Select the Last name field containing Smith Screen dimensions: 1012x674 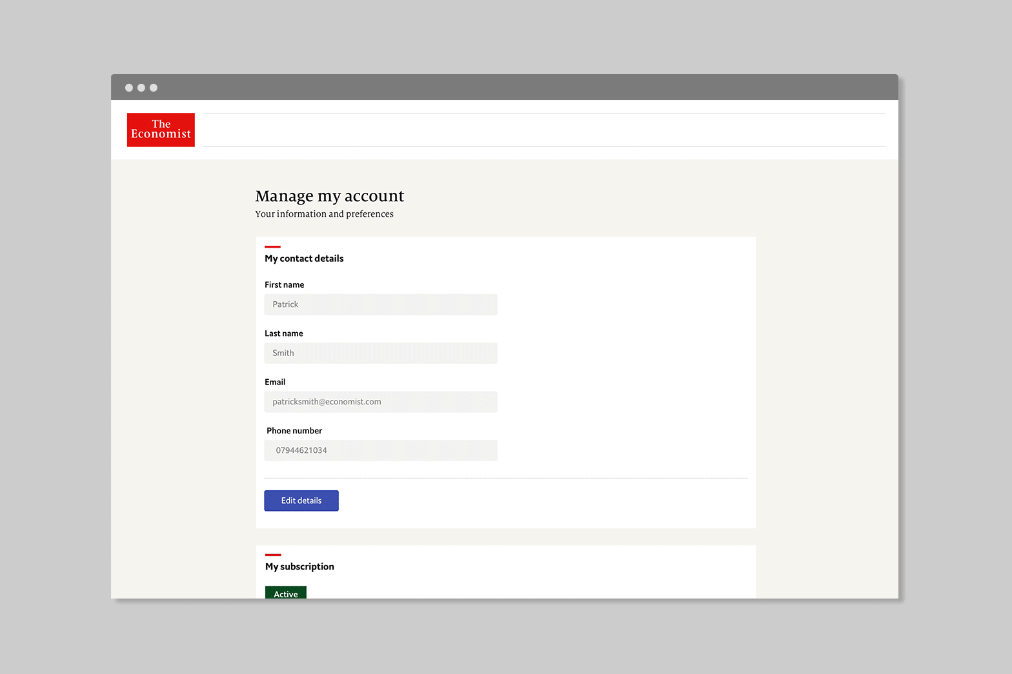coord(380,353)
